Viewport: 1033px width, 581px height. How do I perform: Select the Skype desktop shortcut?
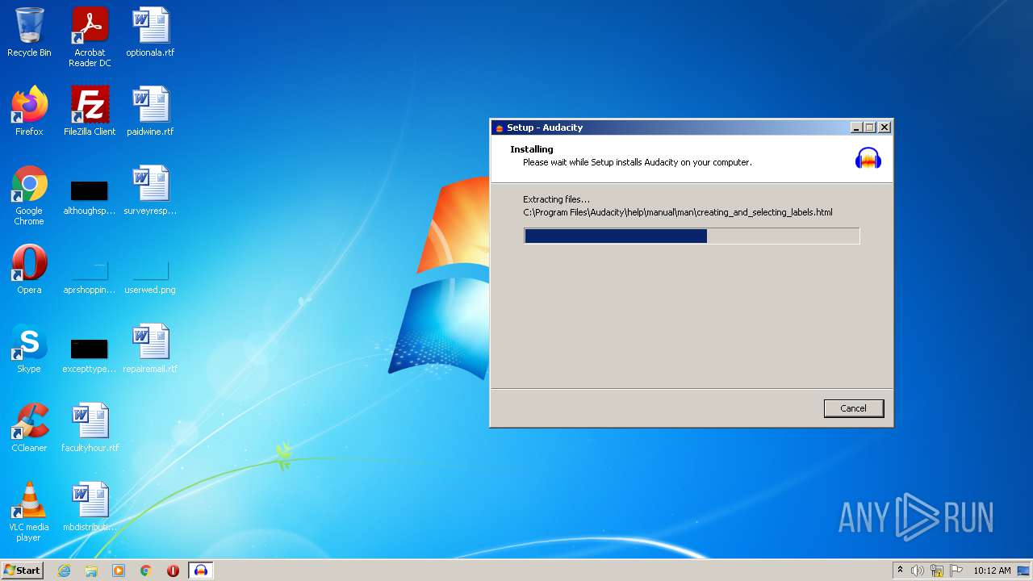pyautogui.click(x=29, y=349)
